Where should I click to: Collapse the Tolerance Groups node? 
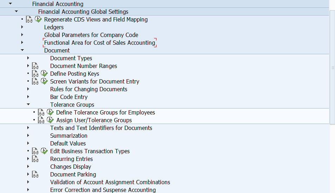(x=28, y=104)
